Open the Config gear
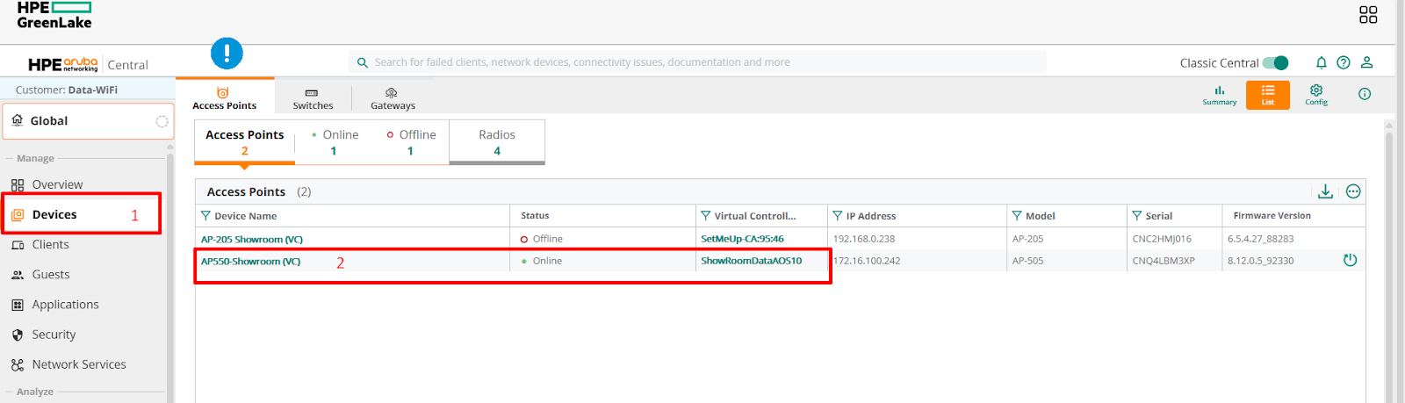 1316,95
